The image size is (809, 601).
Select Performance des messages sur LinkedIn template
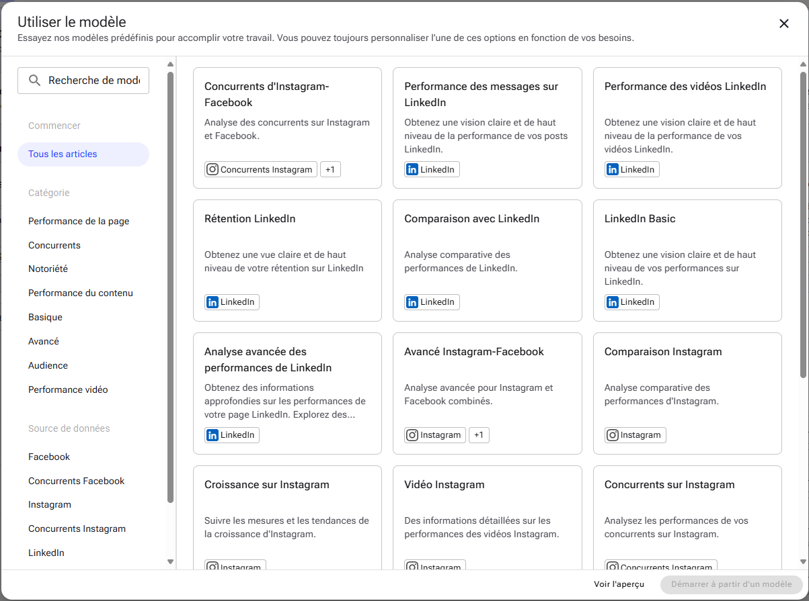(488, 128)
